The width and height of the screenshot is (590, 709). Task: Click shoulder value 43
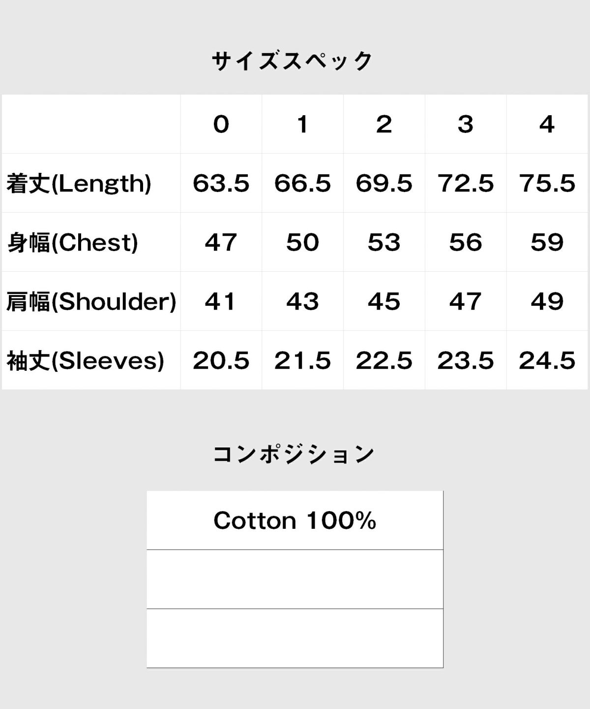point(303,301)
